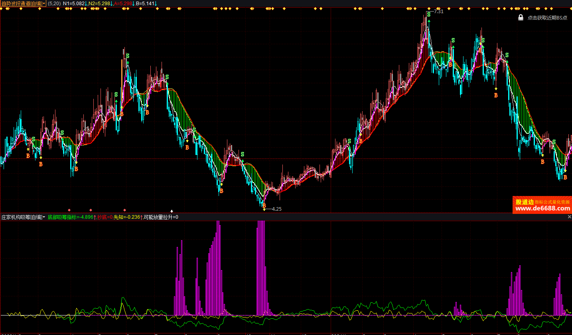Click the 7.31 high price label

click(439, 12)
